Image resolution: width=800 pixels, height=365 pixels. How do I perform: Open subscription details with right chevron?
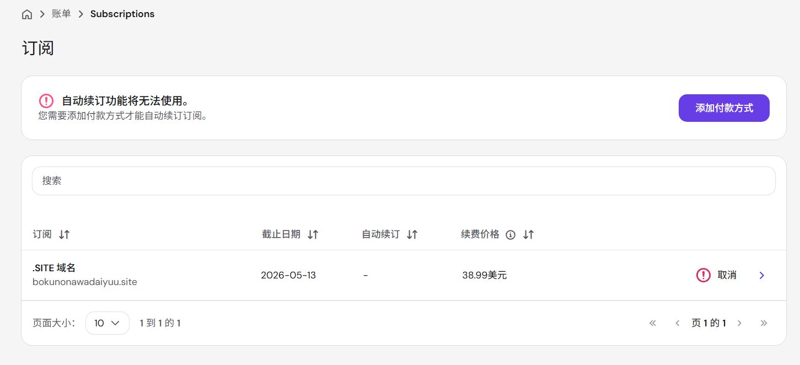coord(762,275)
